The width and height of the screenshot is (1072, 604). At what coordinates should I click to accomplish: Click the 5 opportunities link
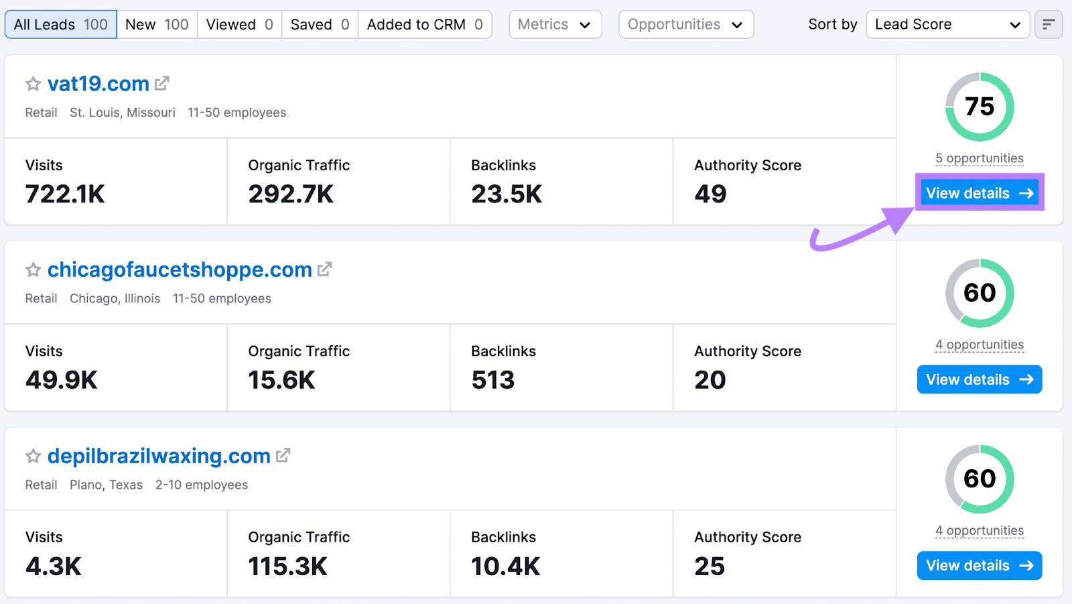click(x=979, y=158)
